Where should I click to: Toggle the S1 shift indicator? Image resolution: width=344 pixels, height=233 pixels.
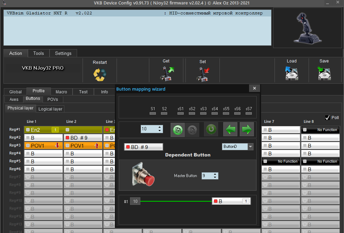[153, 113]
